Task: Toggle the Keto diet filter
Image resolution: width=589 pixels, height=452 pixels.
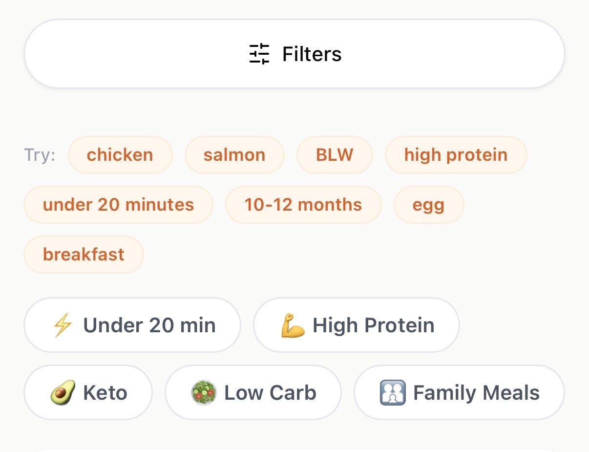Action: click(88, 392)
